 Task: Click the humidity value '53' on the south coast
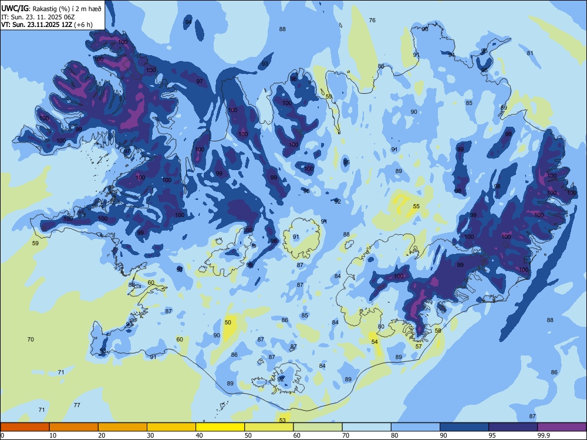tap(282, 420)
